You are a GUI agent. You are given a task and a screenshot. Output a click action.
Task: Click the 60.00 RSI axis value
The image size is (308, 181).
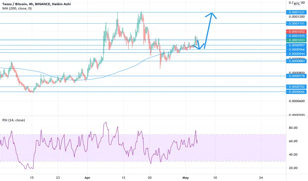tap(293, 141)
